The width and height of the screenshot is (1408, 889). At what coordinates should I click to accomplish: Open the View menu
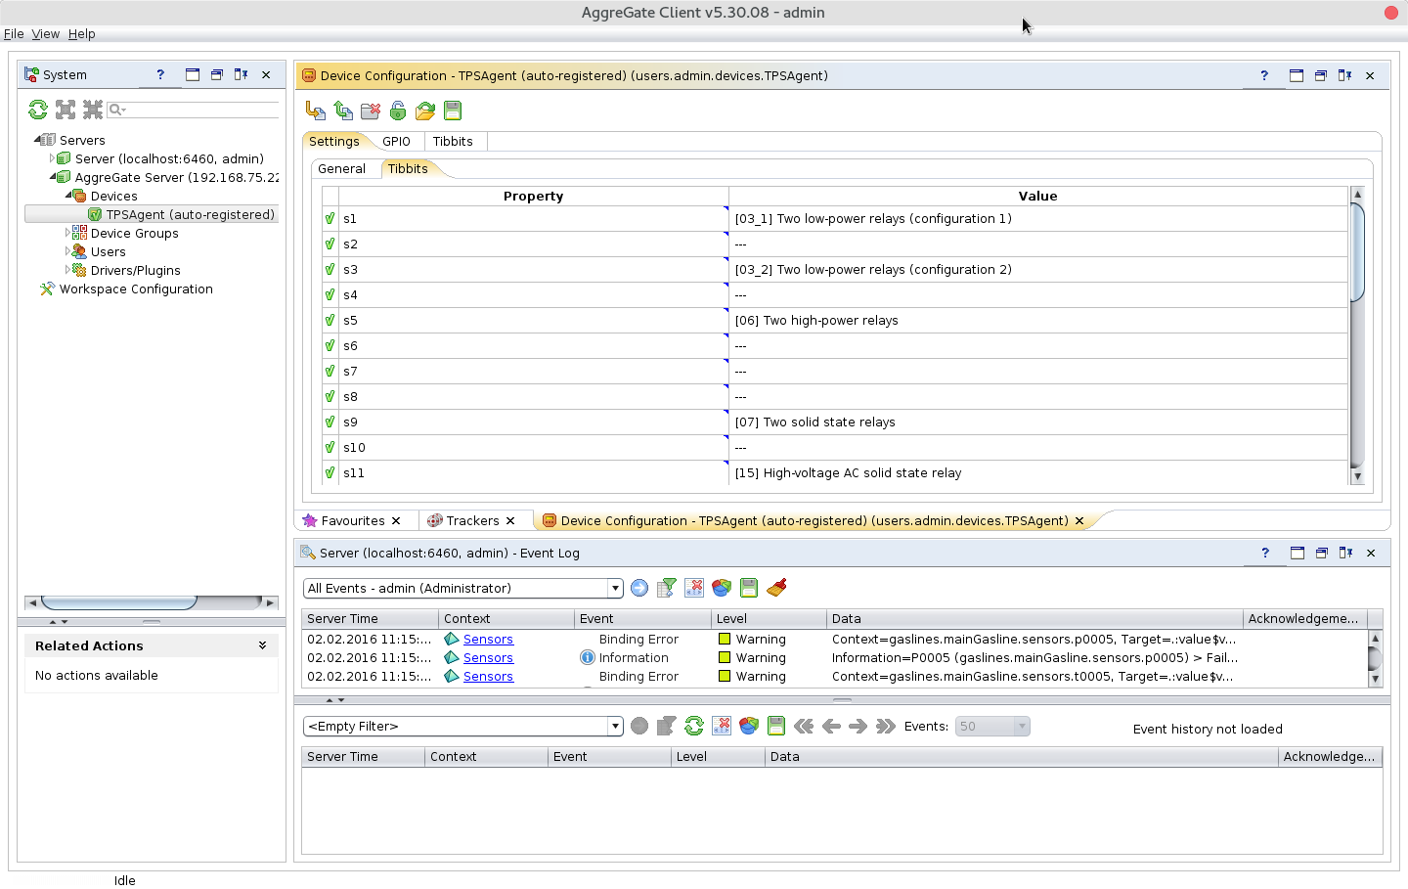click(x=46, y=33)
